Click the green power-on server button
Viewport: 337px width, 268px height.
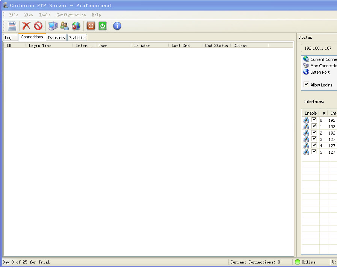click(x=103, y=26)
